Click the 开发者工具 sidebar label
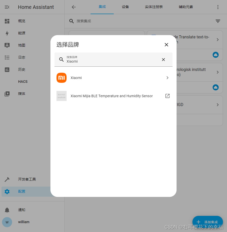 pos(27,179)
